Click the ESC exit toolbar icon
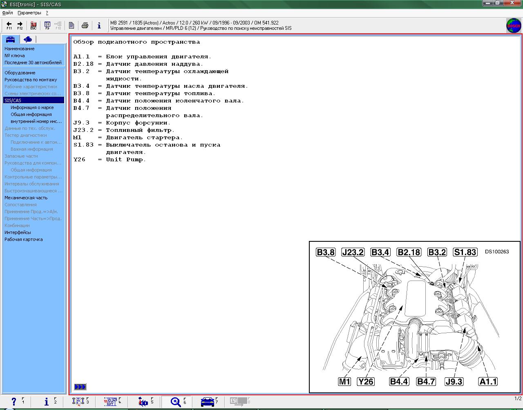This screenshot has width=523, height=410. 33,25
